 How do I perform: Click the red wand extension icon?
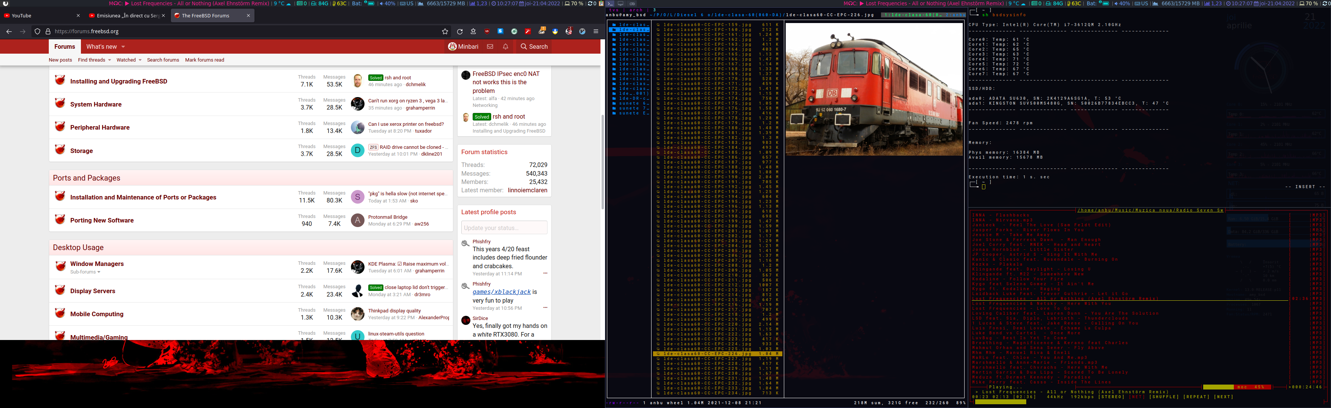(527, 31)
